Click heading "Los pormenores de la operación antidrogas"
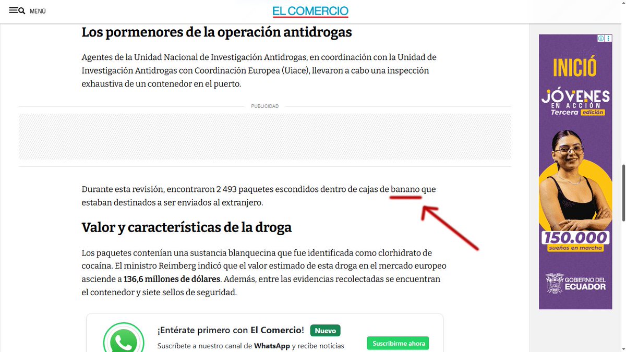 (217, 32)
